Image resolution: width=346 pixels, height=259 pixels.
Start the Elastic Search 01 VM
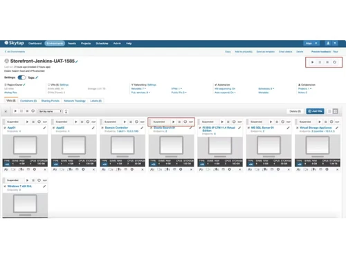click(174, 122)
